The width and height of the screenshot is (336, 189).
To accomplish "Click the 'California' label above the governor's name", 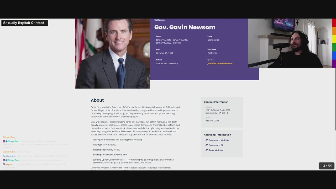I will [x=159, y=20].
